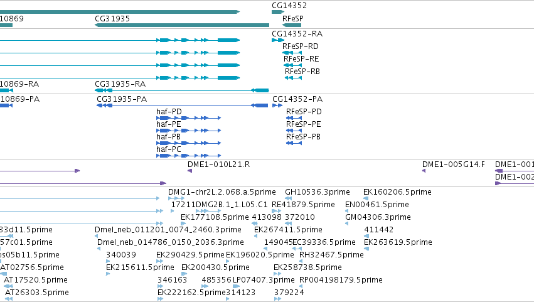Screen dimensions: 534x302
Task: Select RFeSP-RD transcript label
Action: 301,46
